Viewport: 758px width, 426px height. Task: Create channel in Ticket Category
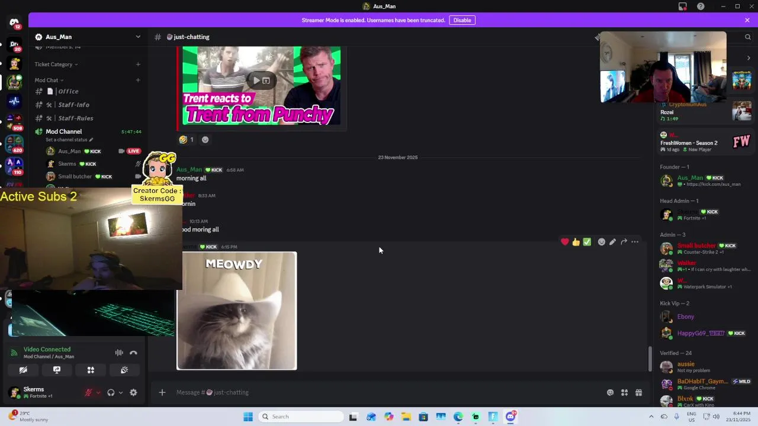click(138, 64)
